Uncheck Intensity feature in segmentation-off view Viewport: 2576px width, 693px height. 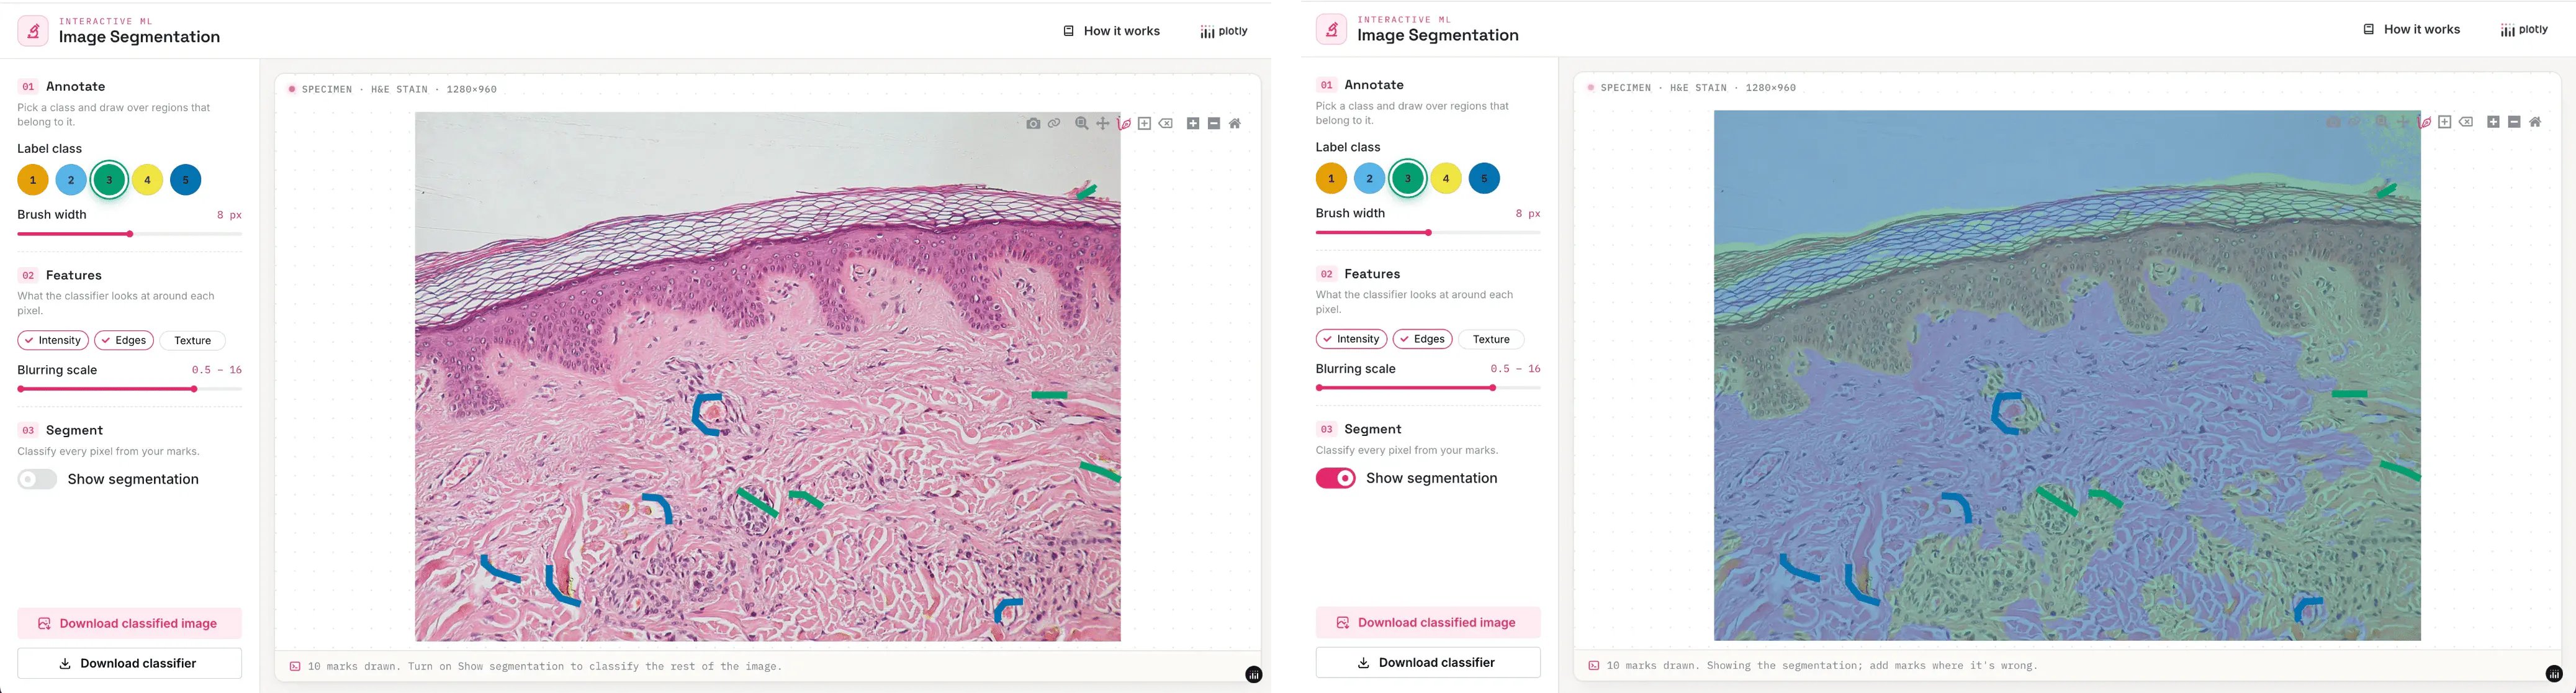point(53,340)
